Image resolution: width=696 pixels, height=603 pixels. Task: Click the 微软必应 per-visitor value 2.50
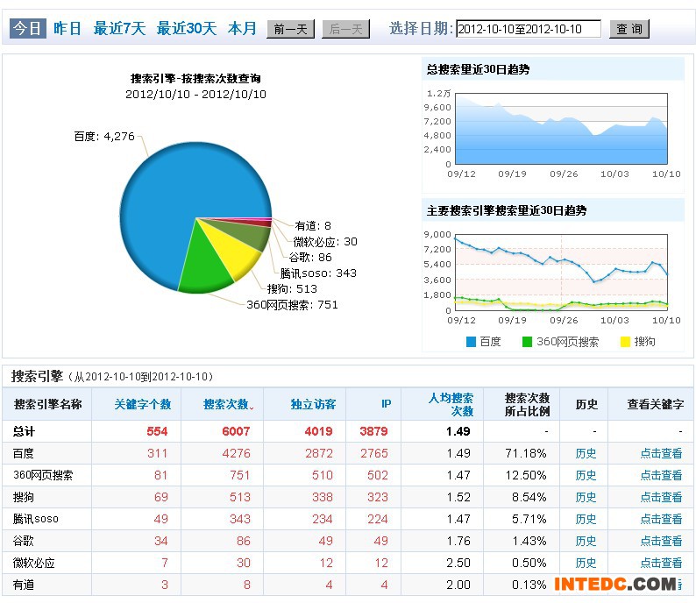coord(458,563)
